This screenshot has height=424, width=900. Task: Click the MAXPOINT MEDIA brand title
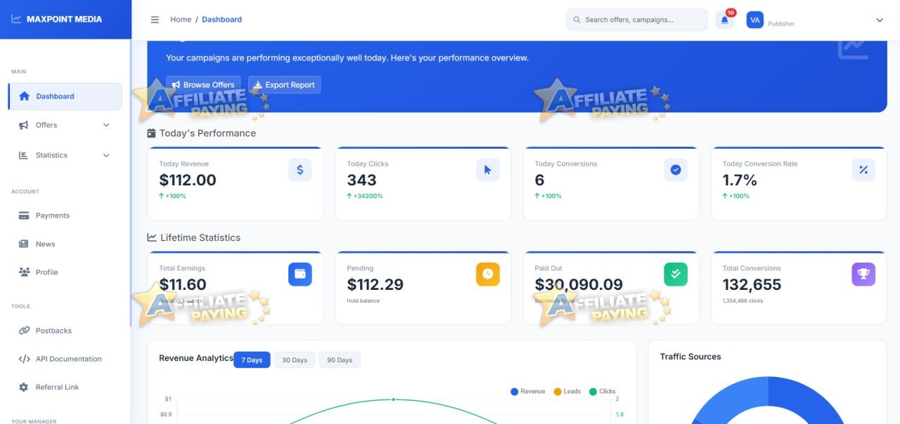tap(64, 19)
